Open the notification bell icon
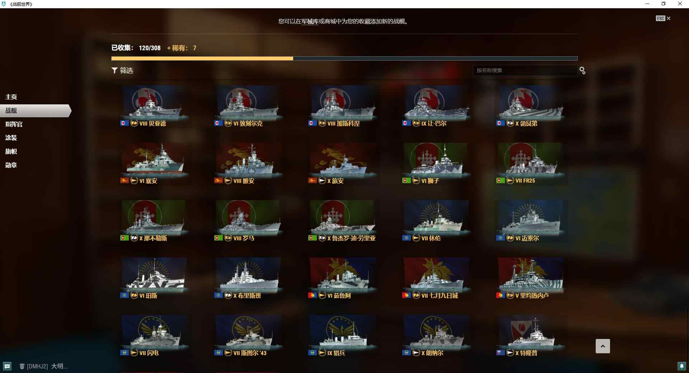689x373 pixels. (x=681, y=366)
